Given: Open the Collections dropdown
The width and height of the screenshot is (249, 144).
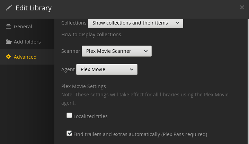Looking at the screenshot, I should click(x=135, y=23).
